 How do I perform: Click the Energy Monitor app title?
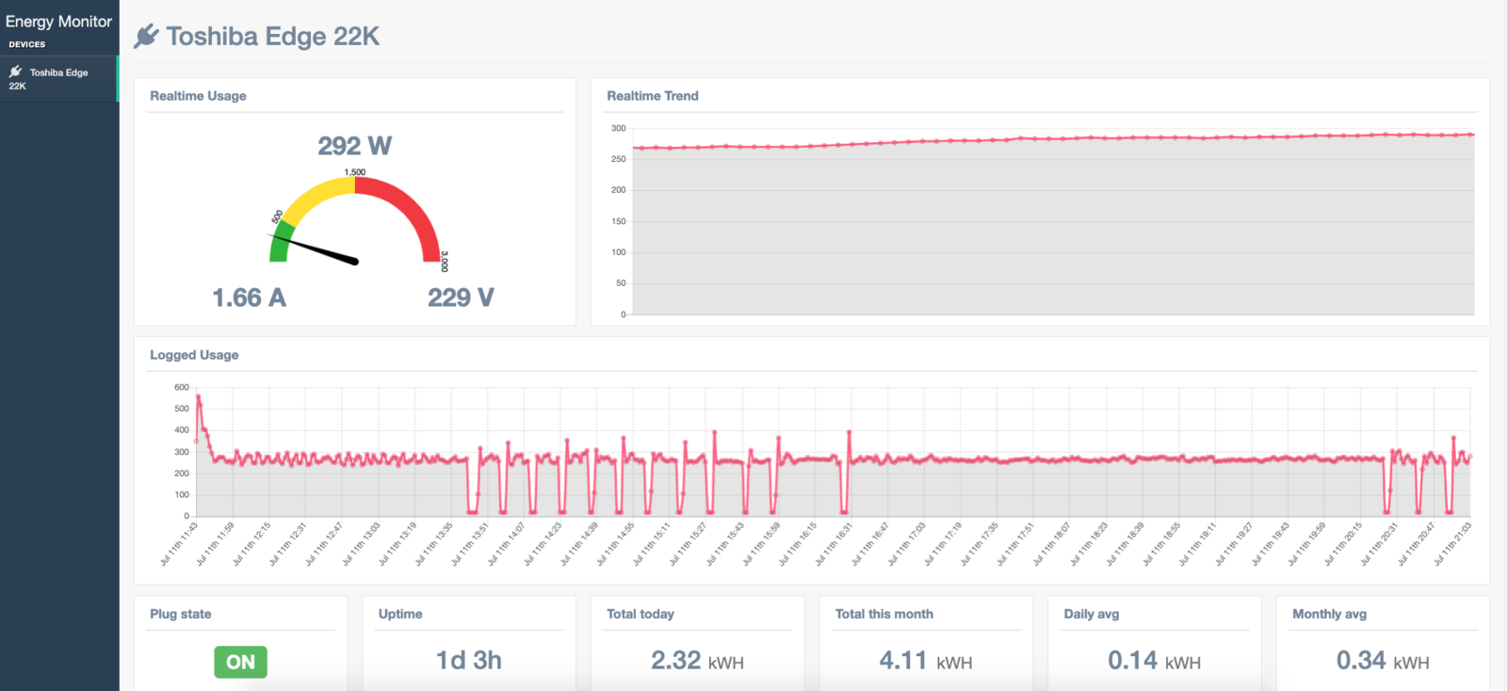[58, 21]
